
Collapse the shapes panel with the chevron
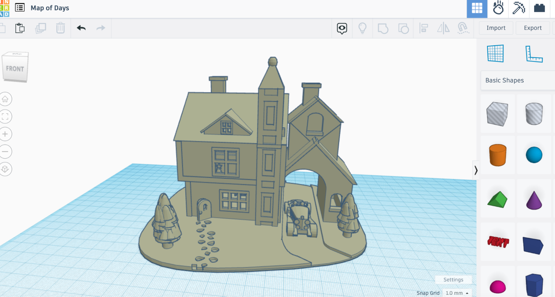(x=476, y=170)
